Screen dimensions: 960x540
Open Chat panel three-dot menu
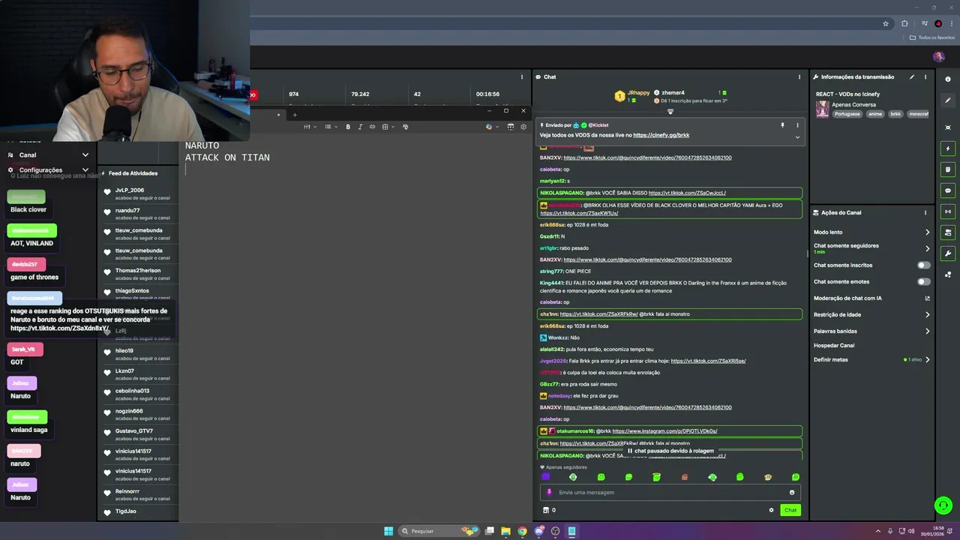799,76
